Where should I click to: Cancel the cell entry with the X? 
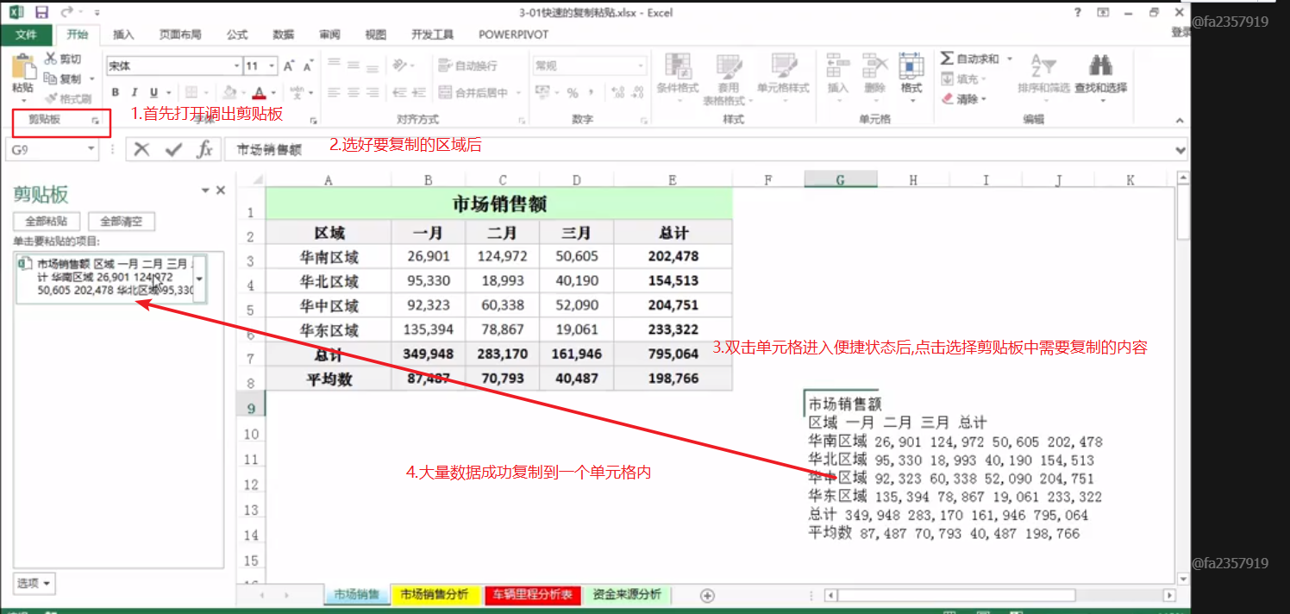pos(142,149)
